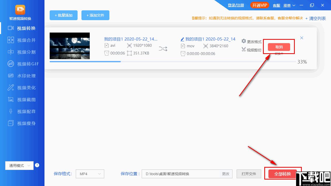Open the 视频转GIF sidebar tab

pyautogui.click(x=22, y=64)
